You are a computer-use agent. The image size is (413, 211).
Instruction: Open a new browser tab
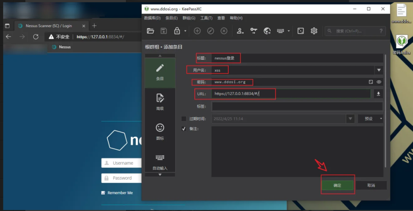coord(94,26)
